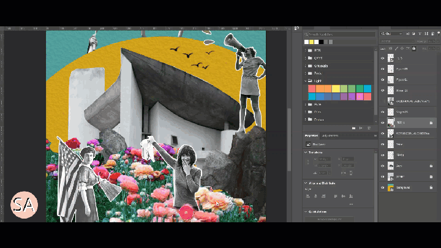441x248 pixels.
Task: Select Background layer thumbnail
Action: [391, 187]
